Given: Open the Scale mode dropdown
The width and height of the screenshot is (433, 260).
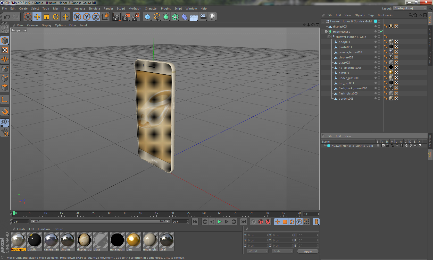Looking at the screenshot, I should click(282, 251).
